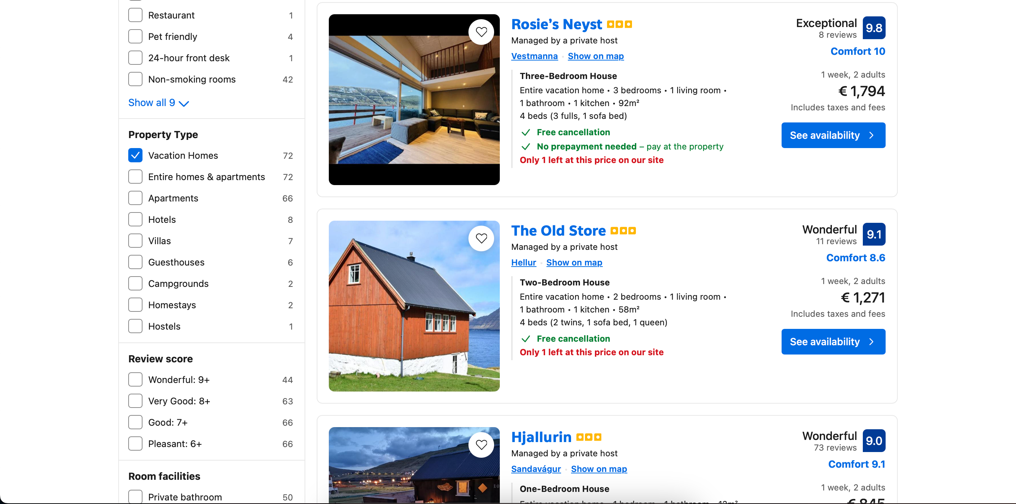
Task: Click the three yellow squares on The Old Store
Action: (622, 230)
